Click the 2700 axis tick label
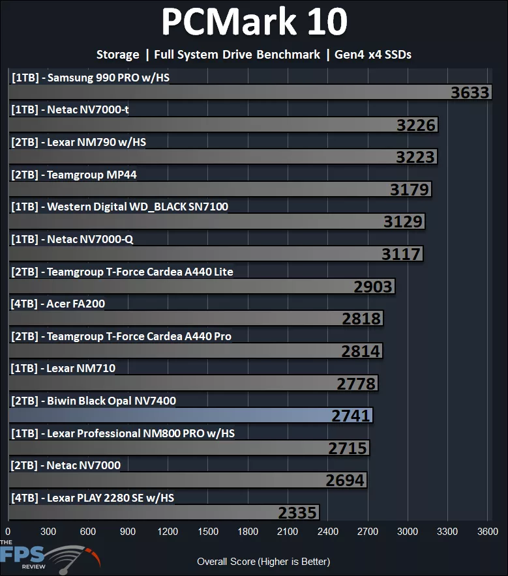The image size is (508, 576). tap(368, 532)
